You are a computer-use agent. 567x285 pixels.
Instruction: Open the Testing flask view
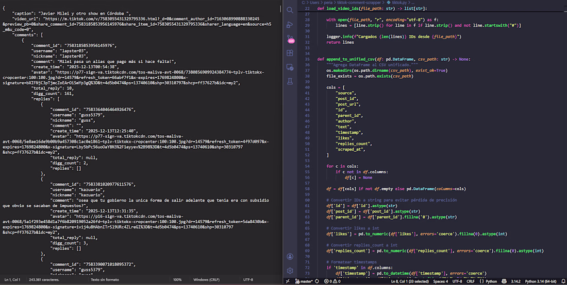(290, 81)
